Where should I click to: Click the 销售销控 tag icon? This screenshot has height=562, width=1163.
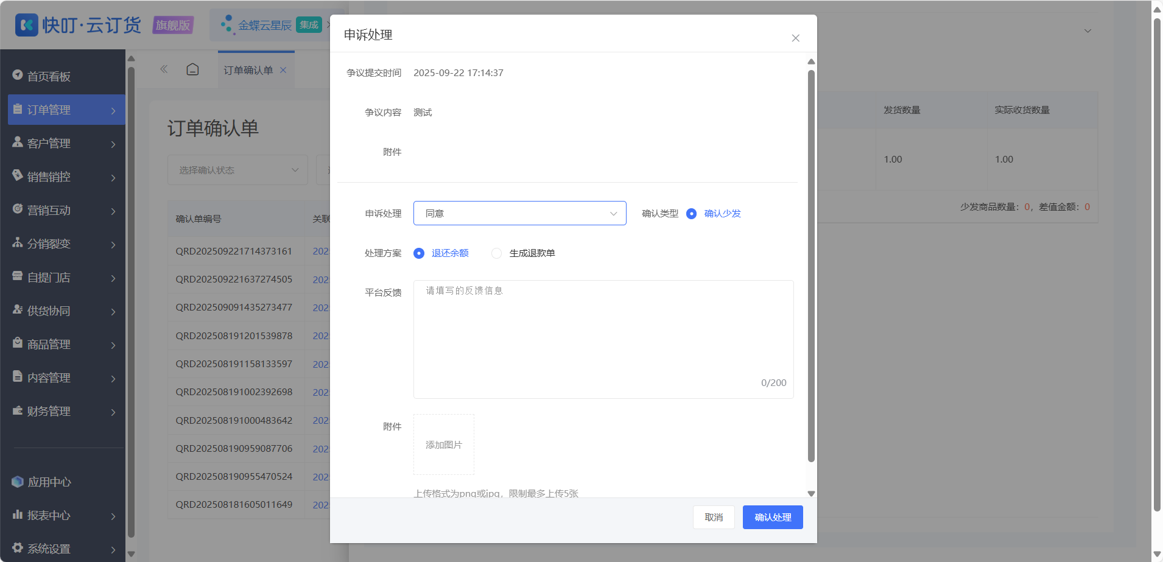[x=18, y=175]
